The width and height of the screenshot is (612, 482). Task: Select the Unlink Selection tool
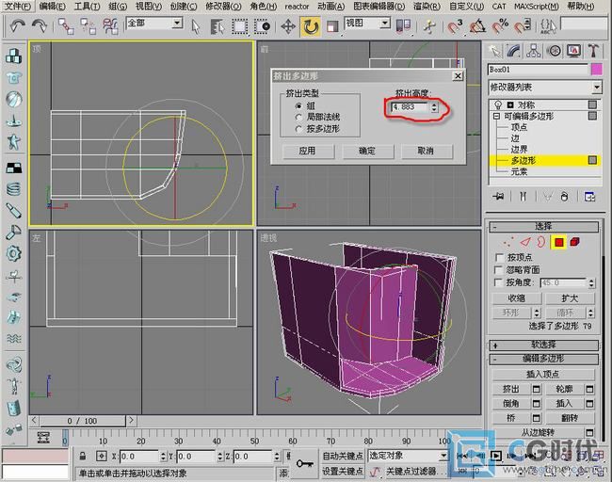point(89,26)
